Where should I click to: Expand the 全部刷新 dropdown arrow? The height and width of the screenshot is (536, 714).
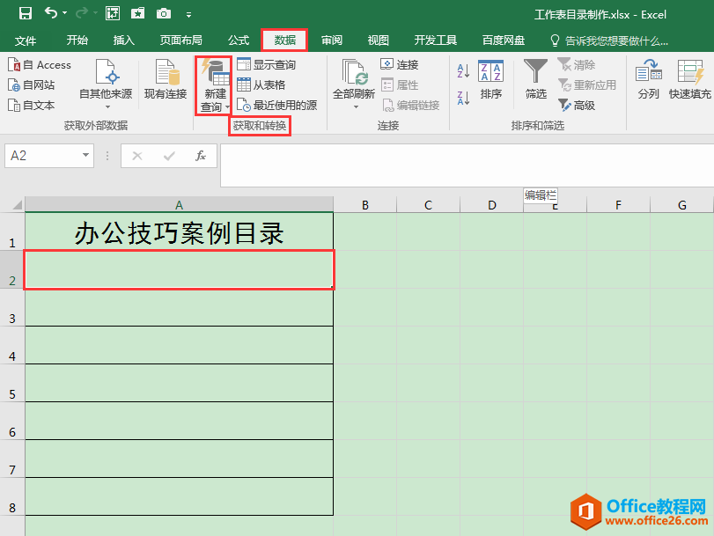pos(356,106)
